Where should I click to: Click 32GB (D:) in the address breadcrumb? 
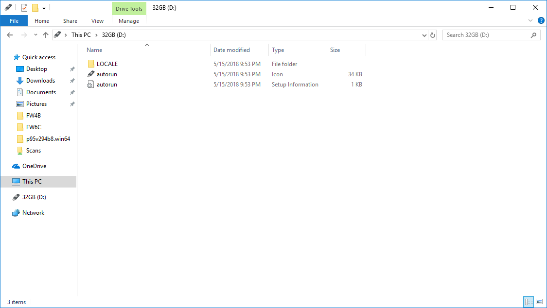pyautogui.click(x=114, y=35)
